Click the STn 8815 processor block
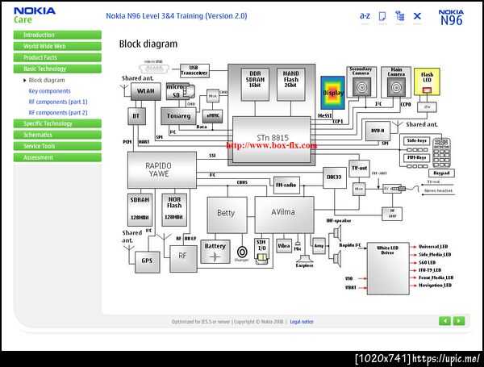The image size is (484, 367). [272, 140]
